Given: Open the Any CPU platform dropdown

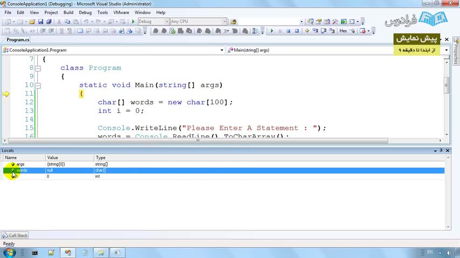Looking at the screenshot, I should coord(225,21).
